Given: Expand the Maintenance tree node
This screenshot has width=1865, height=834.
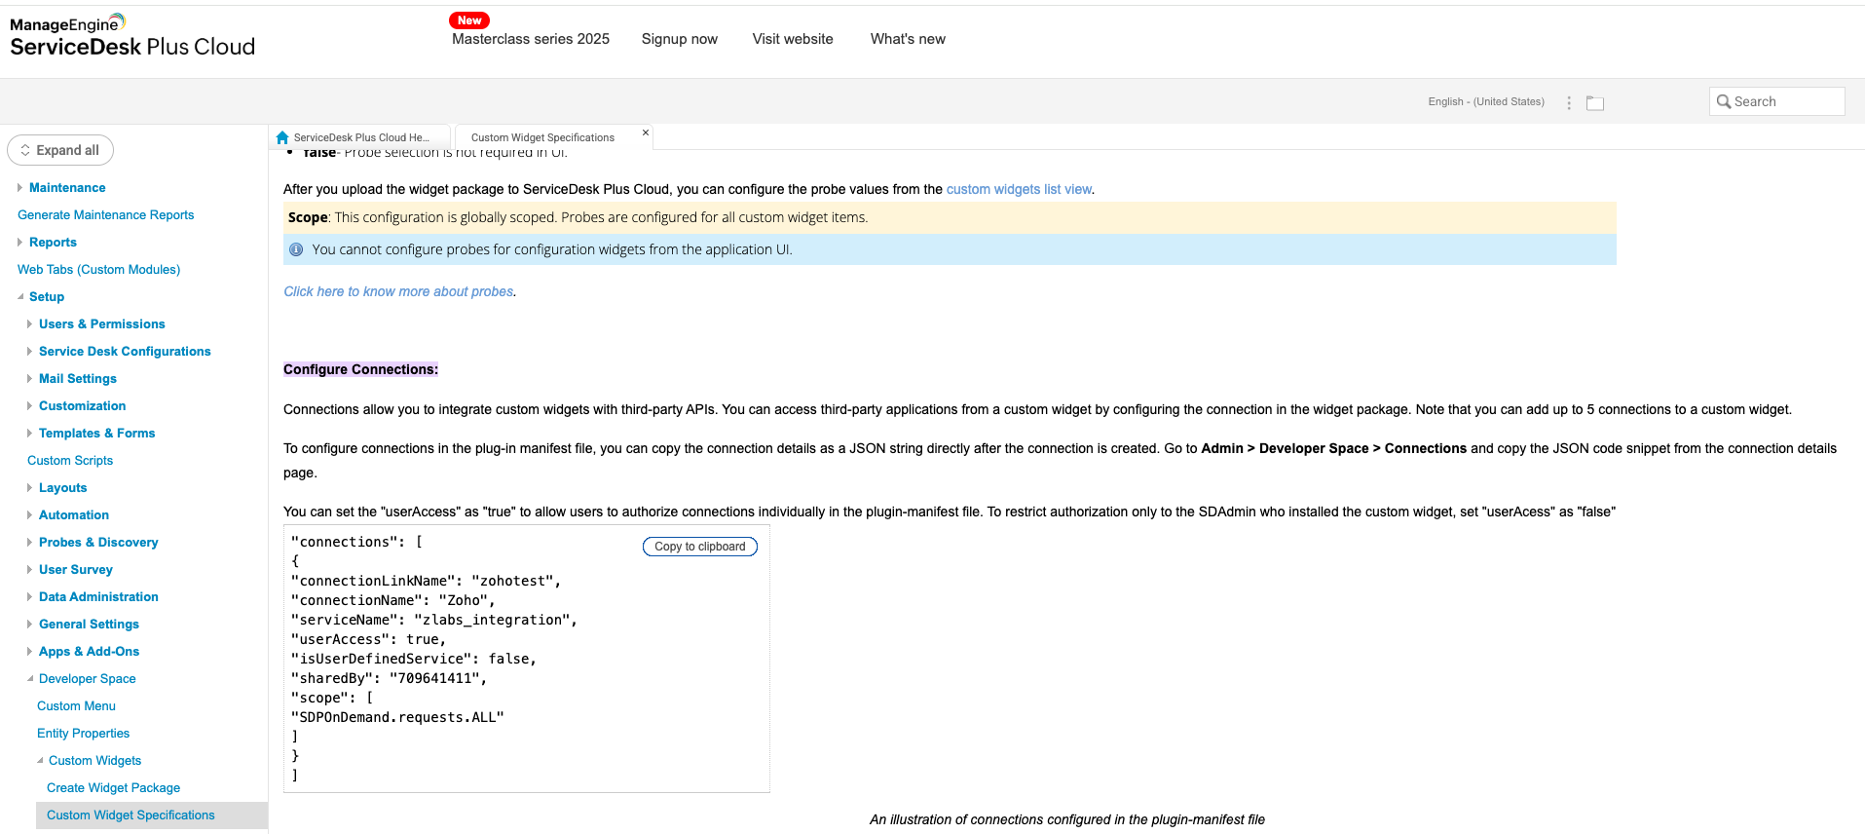Looking at the screenshot, I should pyautogui.click(x=19, y=187).
